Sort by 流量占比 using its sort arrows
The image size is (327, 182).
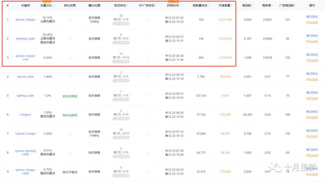54,6
